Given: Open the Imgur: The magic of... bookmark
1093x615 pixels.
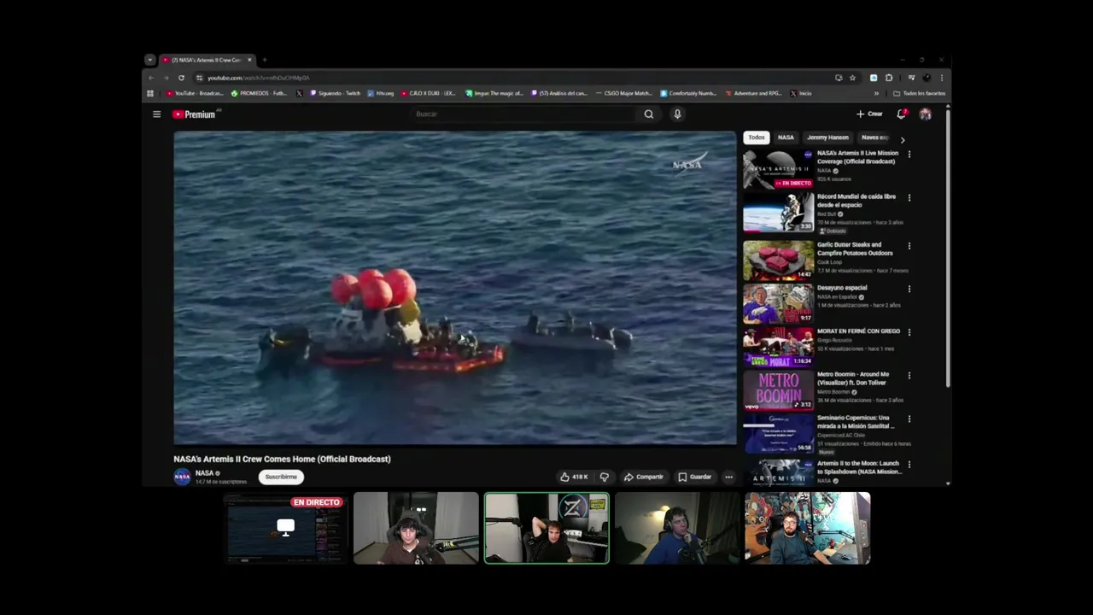Looking at the screenshot, I should click(x=494, y=93).
